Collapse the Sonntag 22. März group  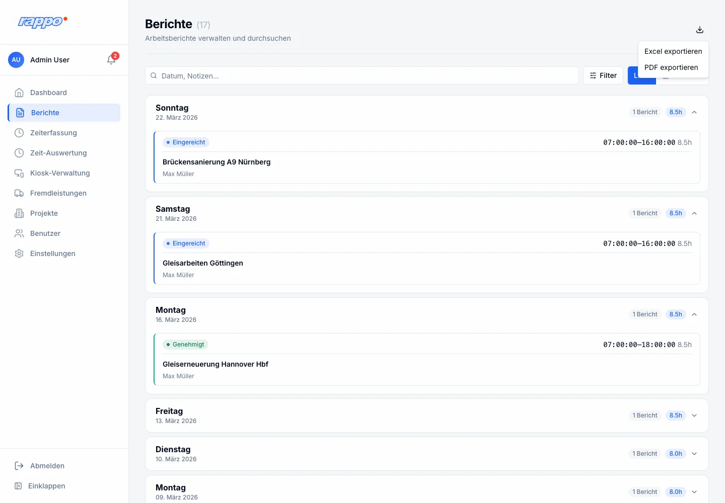coord(694,112)
